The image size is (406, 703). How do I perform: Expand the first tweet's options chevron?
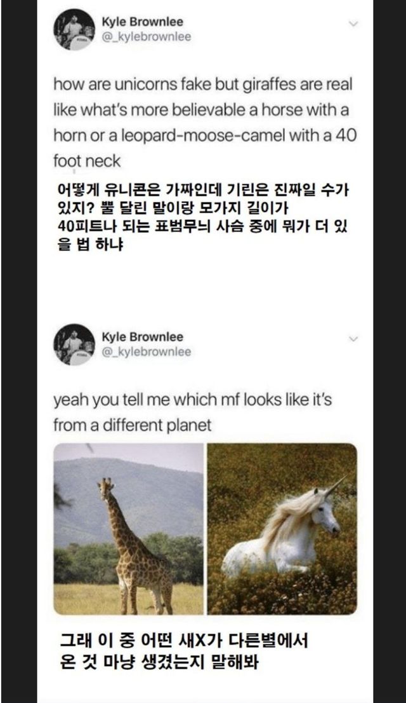tap(353, 24)
